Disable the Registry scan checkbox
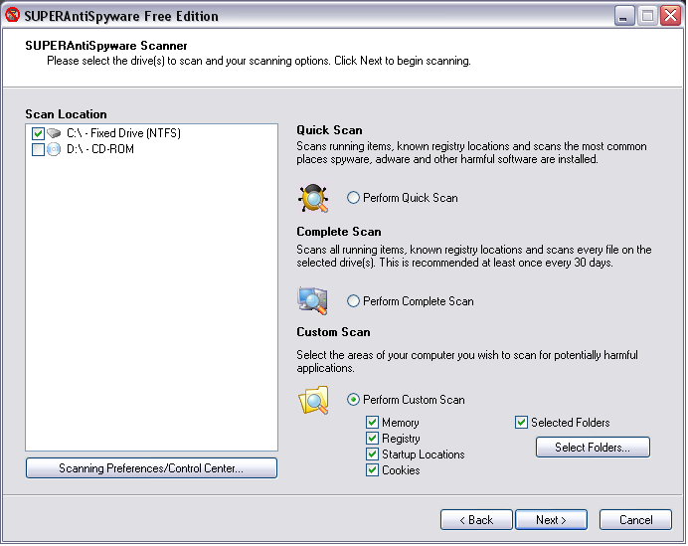Screen dimensions: 688x546 click(x=372, y=439)
